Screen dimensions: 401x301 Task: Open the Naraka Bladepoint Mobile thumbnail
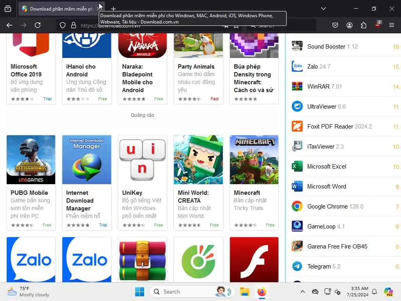point(143,45)
